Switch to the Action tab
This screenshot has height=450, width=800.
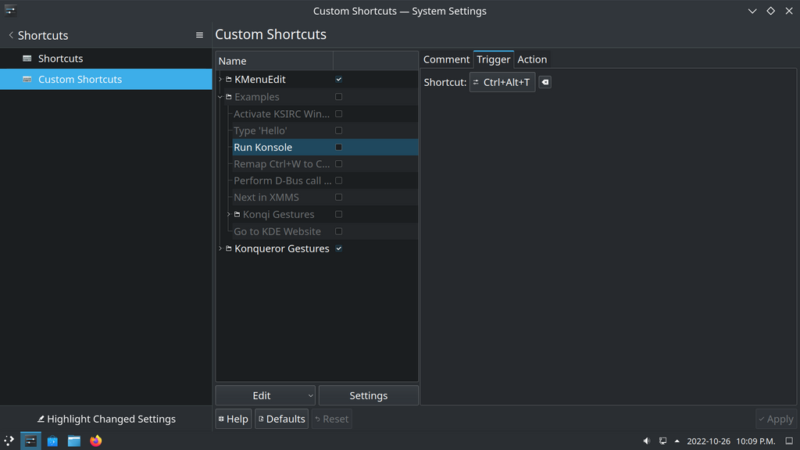tap(532, 59)
